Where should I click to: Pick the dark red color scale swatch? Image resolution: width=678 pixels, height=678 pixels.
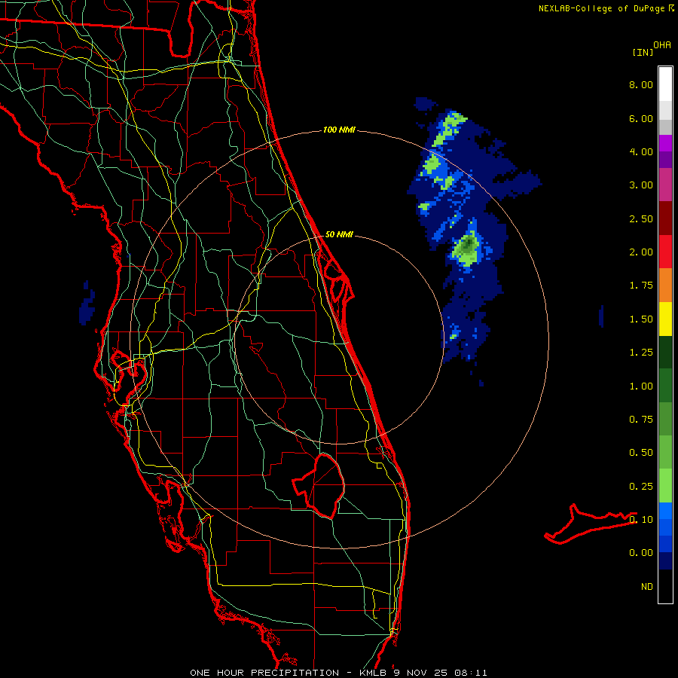(665, 218)
